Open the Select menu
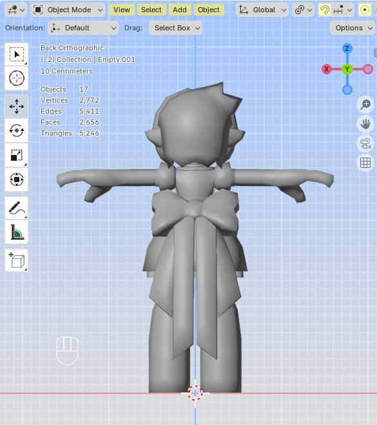377x425 pixels. click(151, 10)
